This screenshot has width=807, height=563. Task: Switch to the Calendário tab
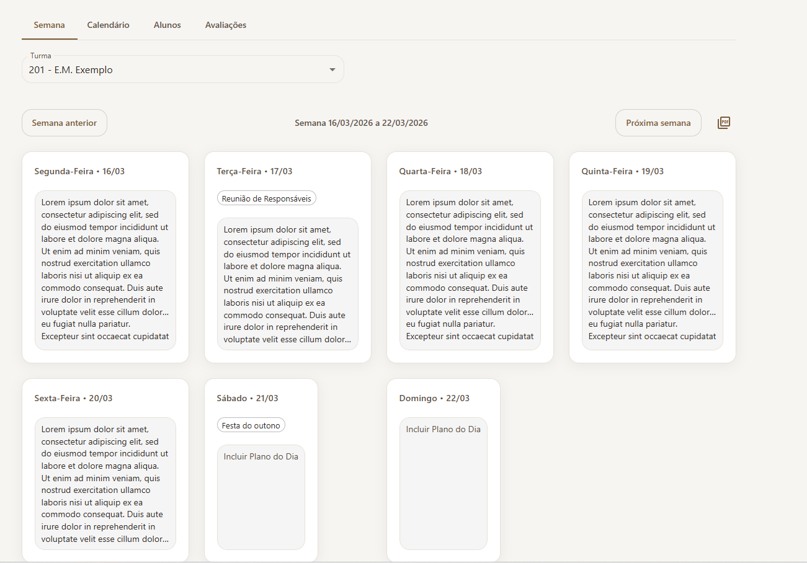(108, 25)
